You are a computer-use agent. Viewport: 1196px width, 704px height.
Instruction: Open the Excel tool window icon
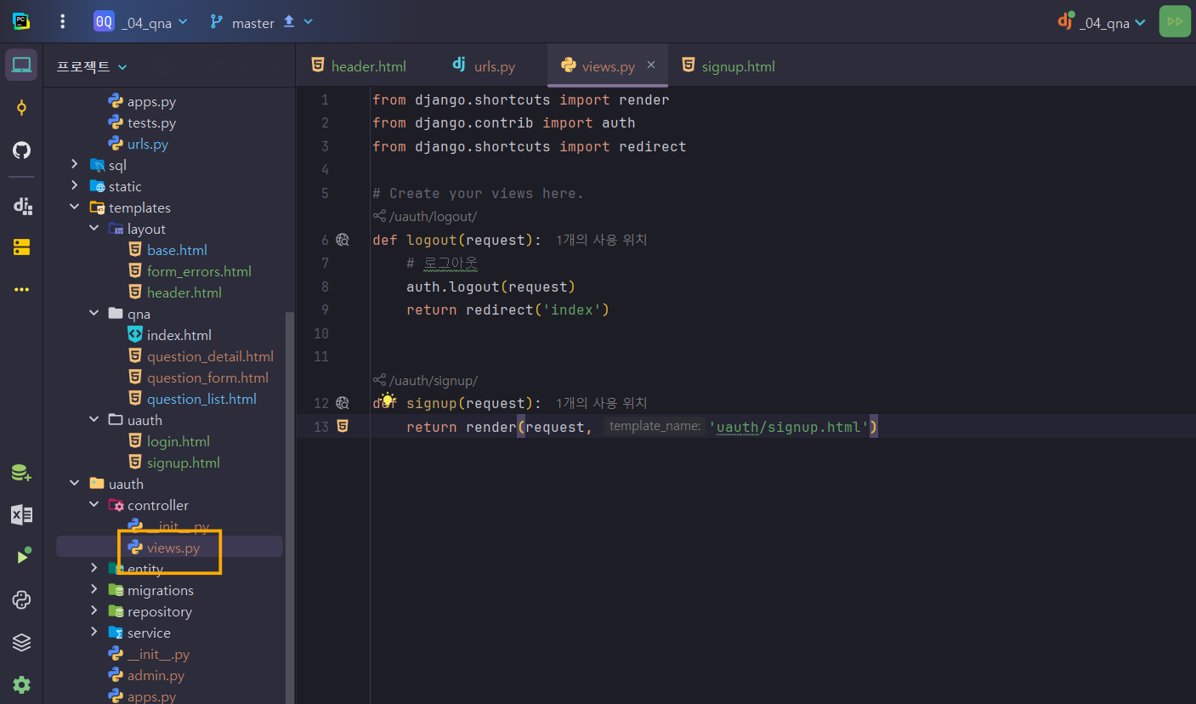(21, 514)
